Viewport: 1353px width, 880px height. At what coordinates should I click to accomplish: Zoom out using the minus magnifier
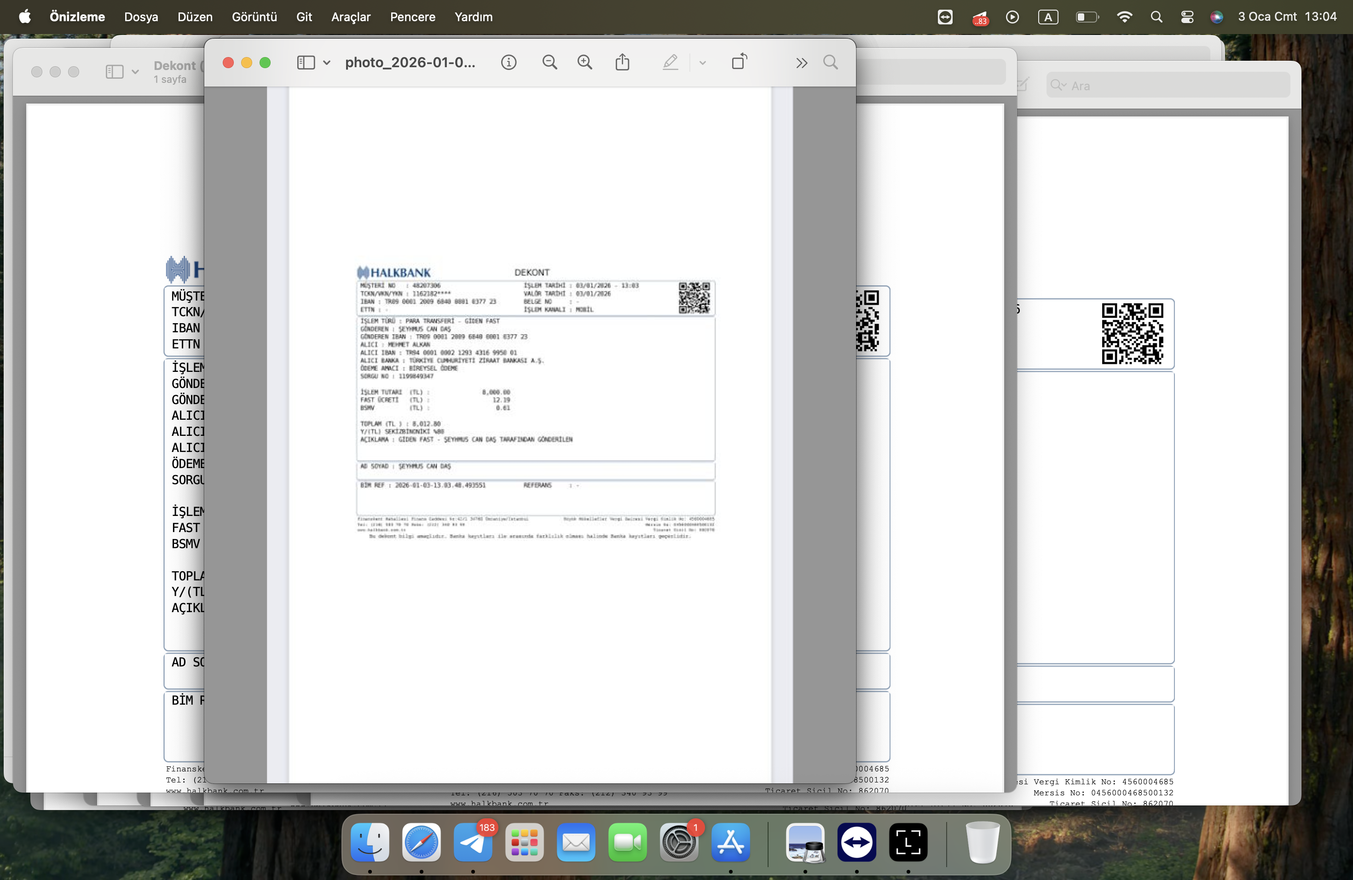(550, 63)
